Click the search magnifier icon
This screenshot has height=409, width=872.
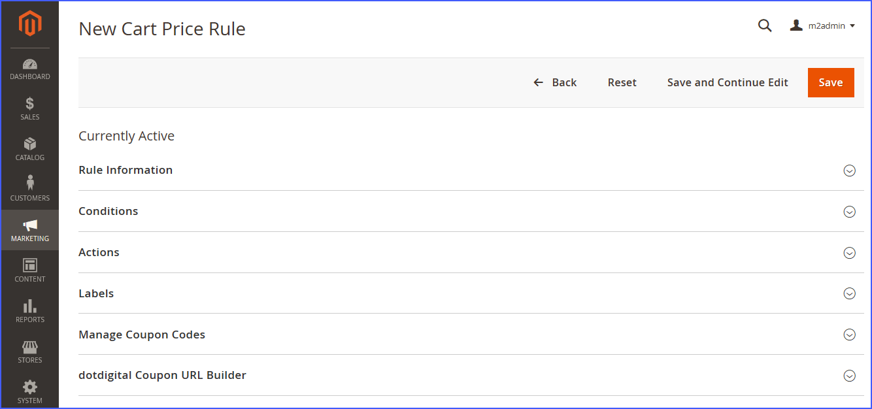765,25
